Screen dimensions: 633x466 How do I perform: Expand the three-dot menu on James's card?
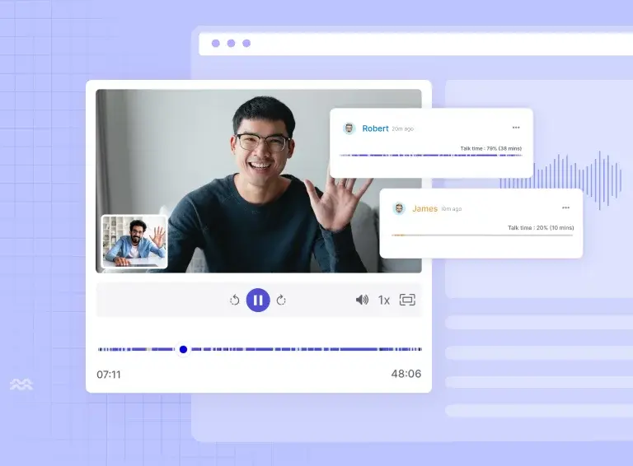(x=565, y=208)
